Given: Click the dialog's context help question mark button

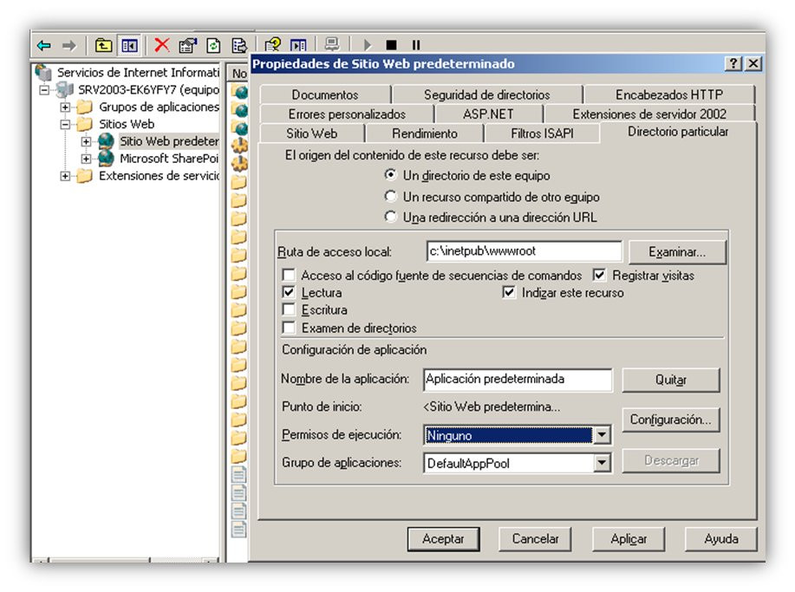Looking at the screenshot, I should [733, 63].
